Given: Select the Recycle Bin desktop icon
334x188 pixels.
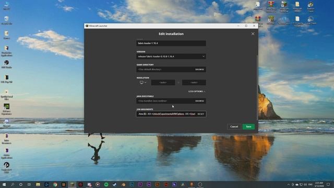Looking at the screenshot, I should coord(6,20).
